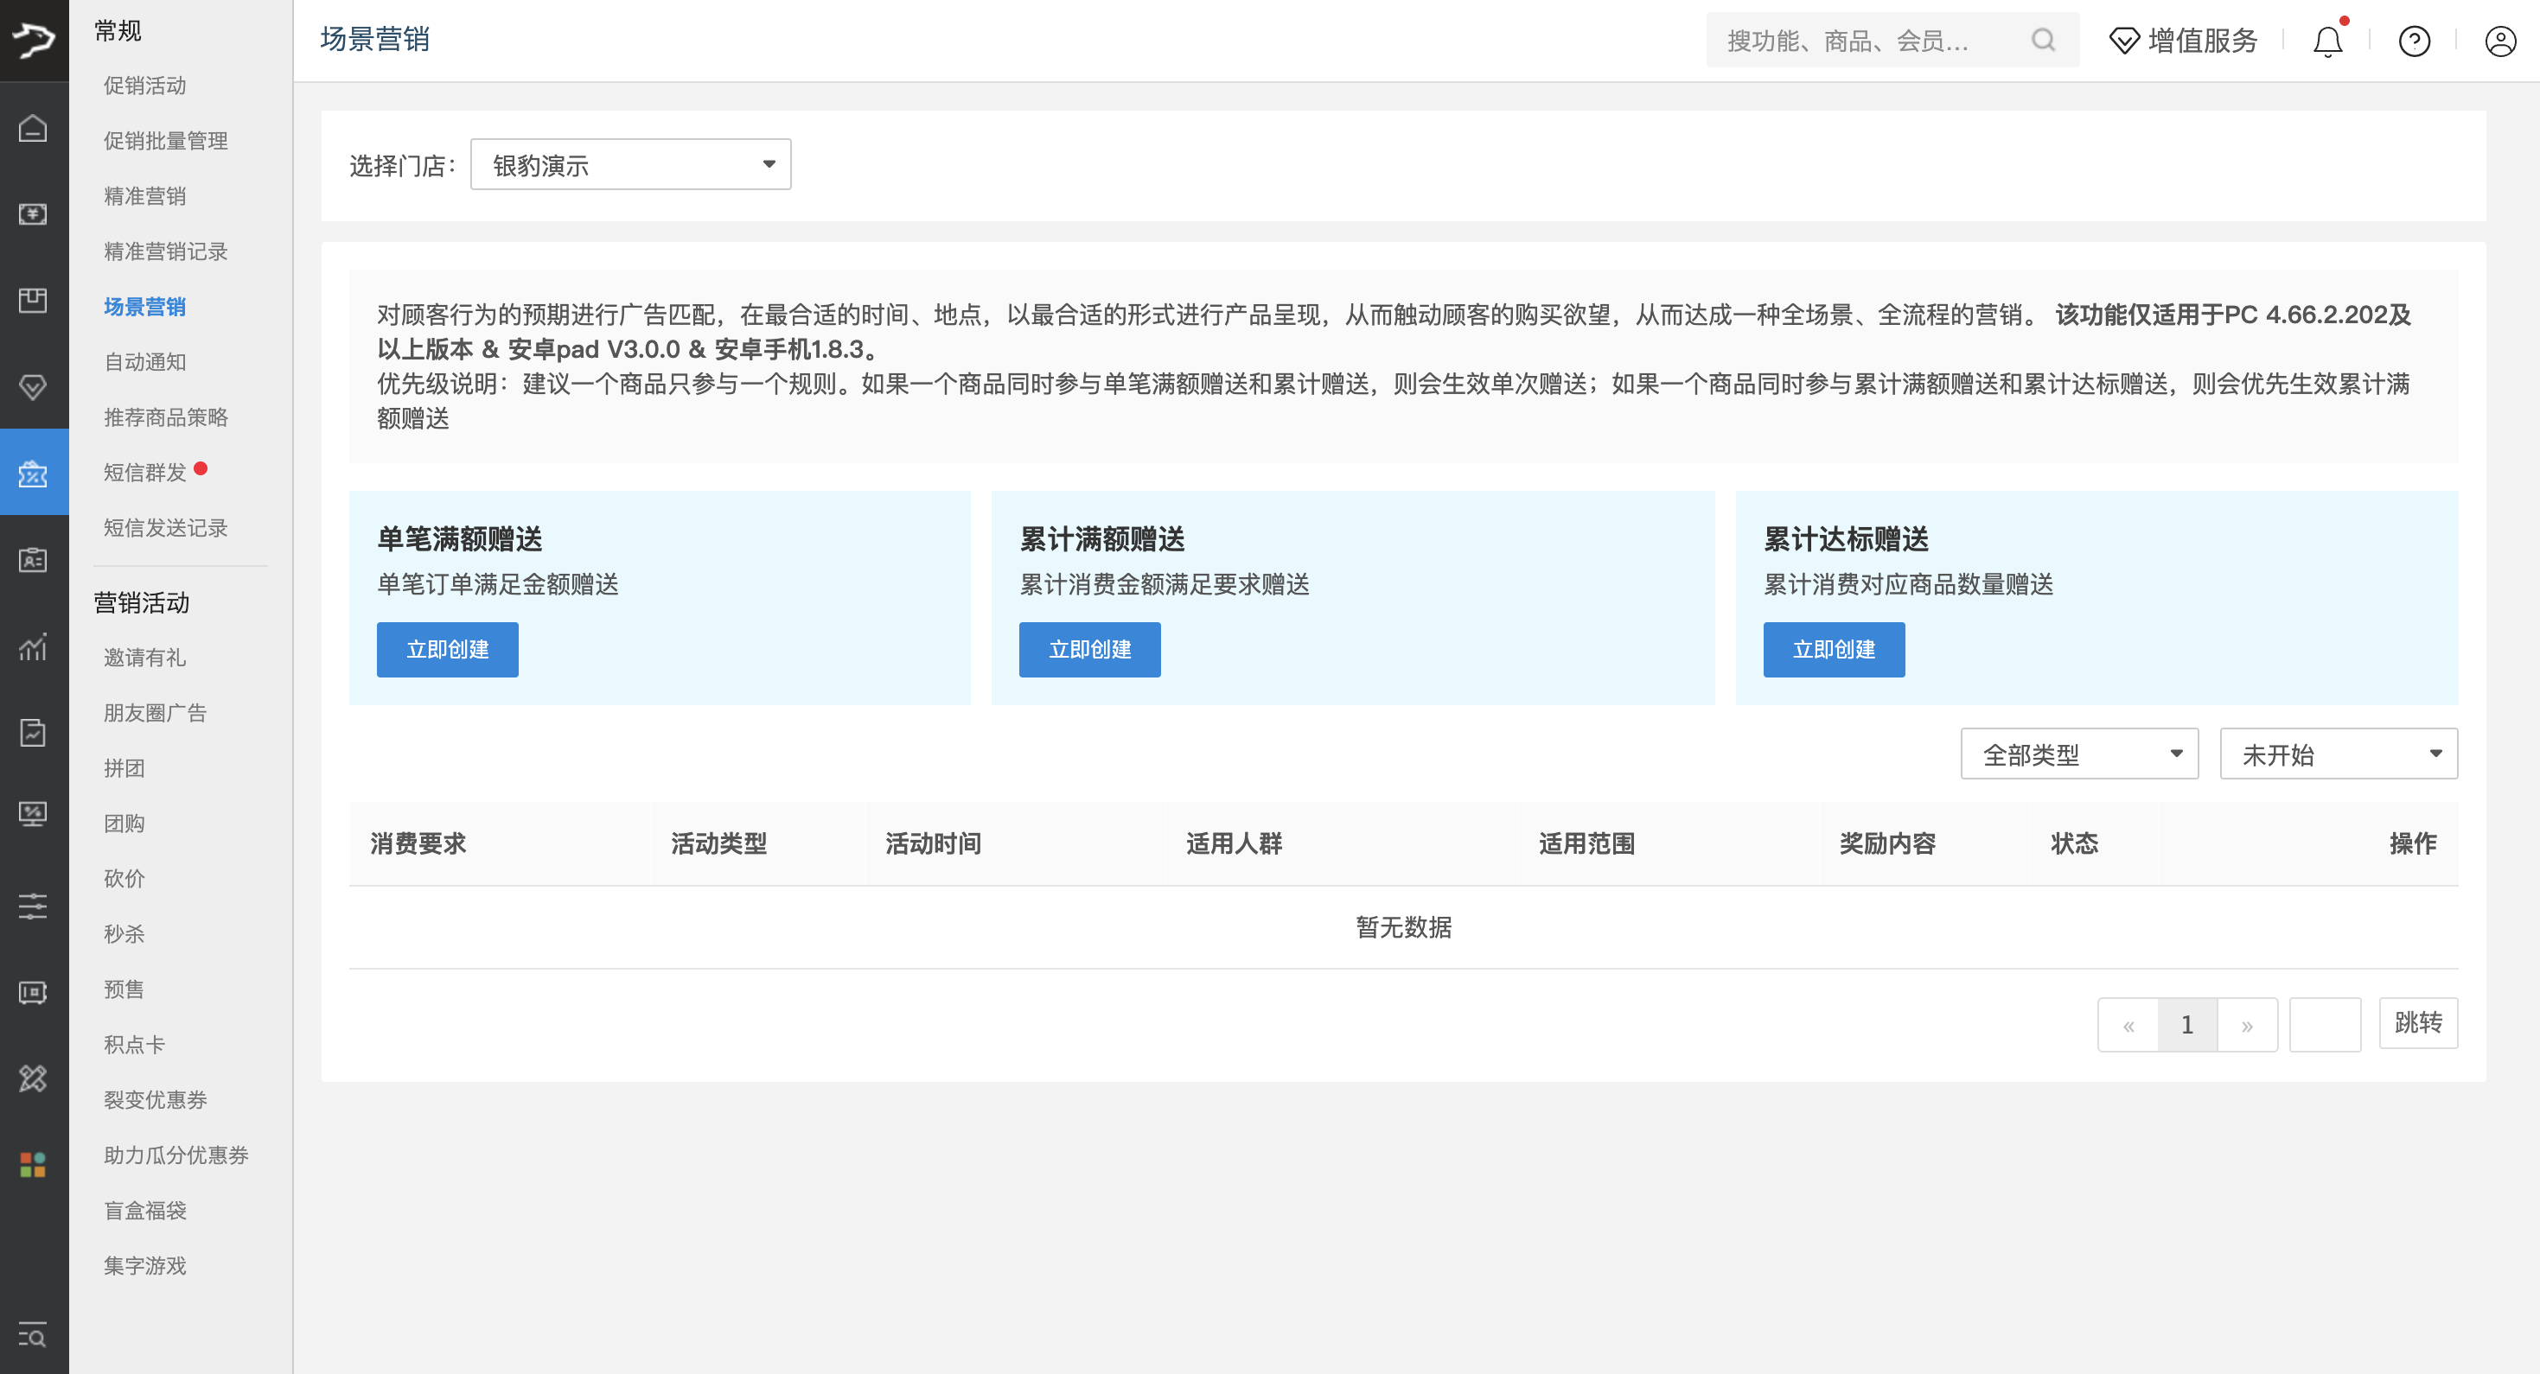The image size is (2540, 1374).
Task: Click the notification bell icon
Action: point(2327,41)
